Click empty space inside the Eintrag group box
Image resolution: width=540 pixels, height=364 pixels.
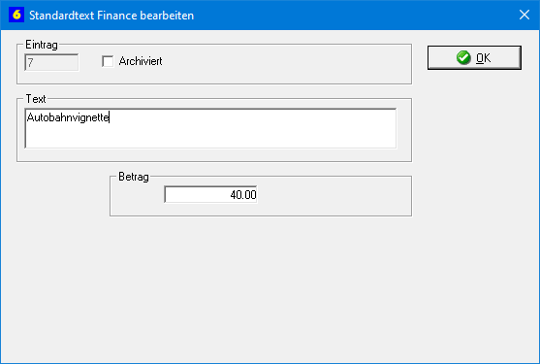[286, 64]
